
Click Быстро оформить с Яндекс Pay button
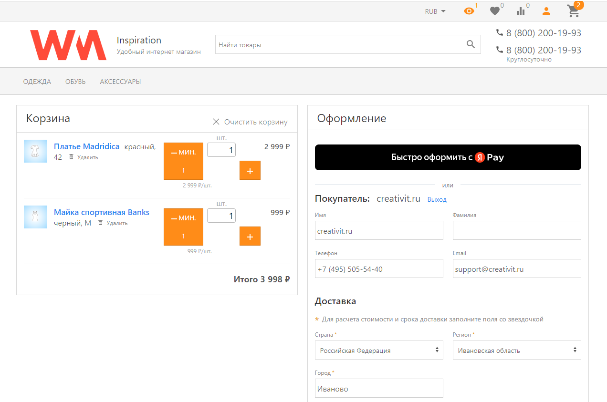tap(448, 157)
